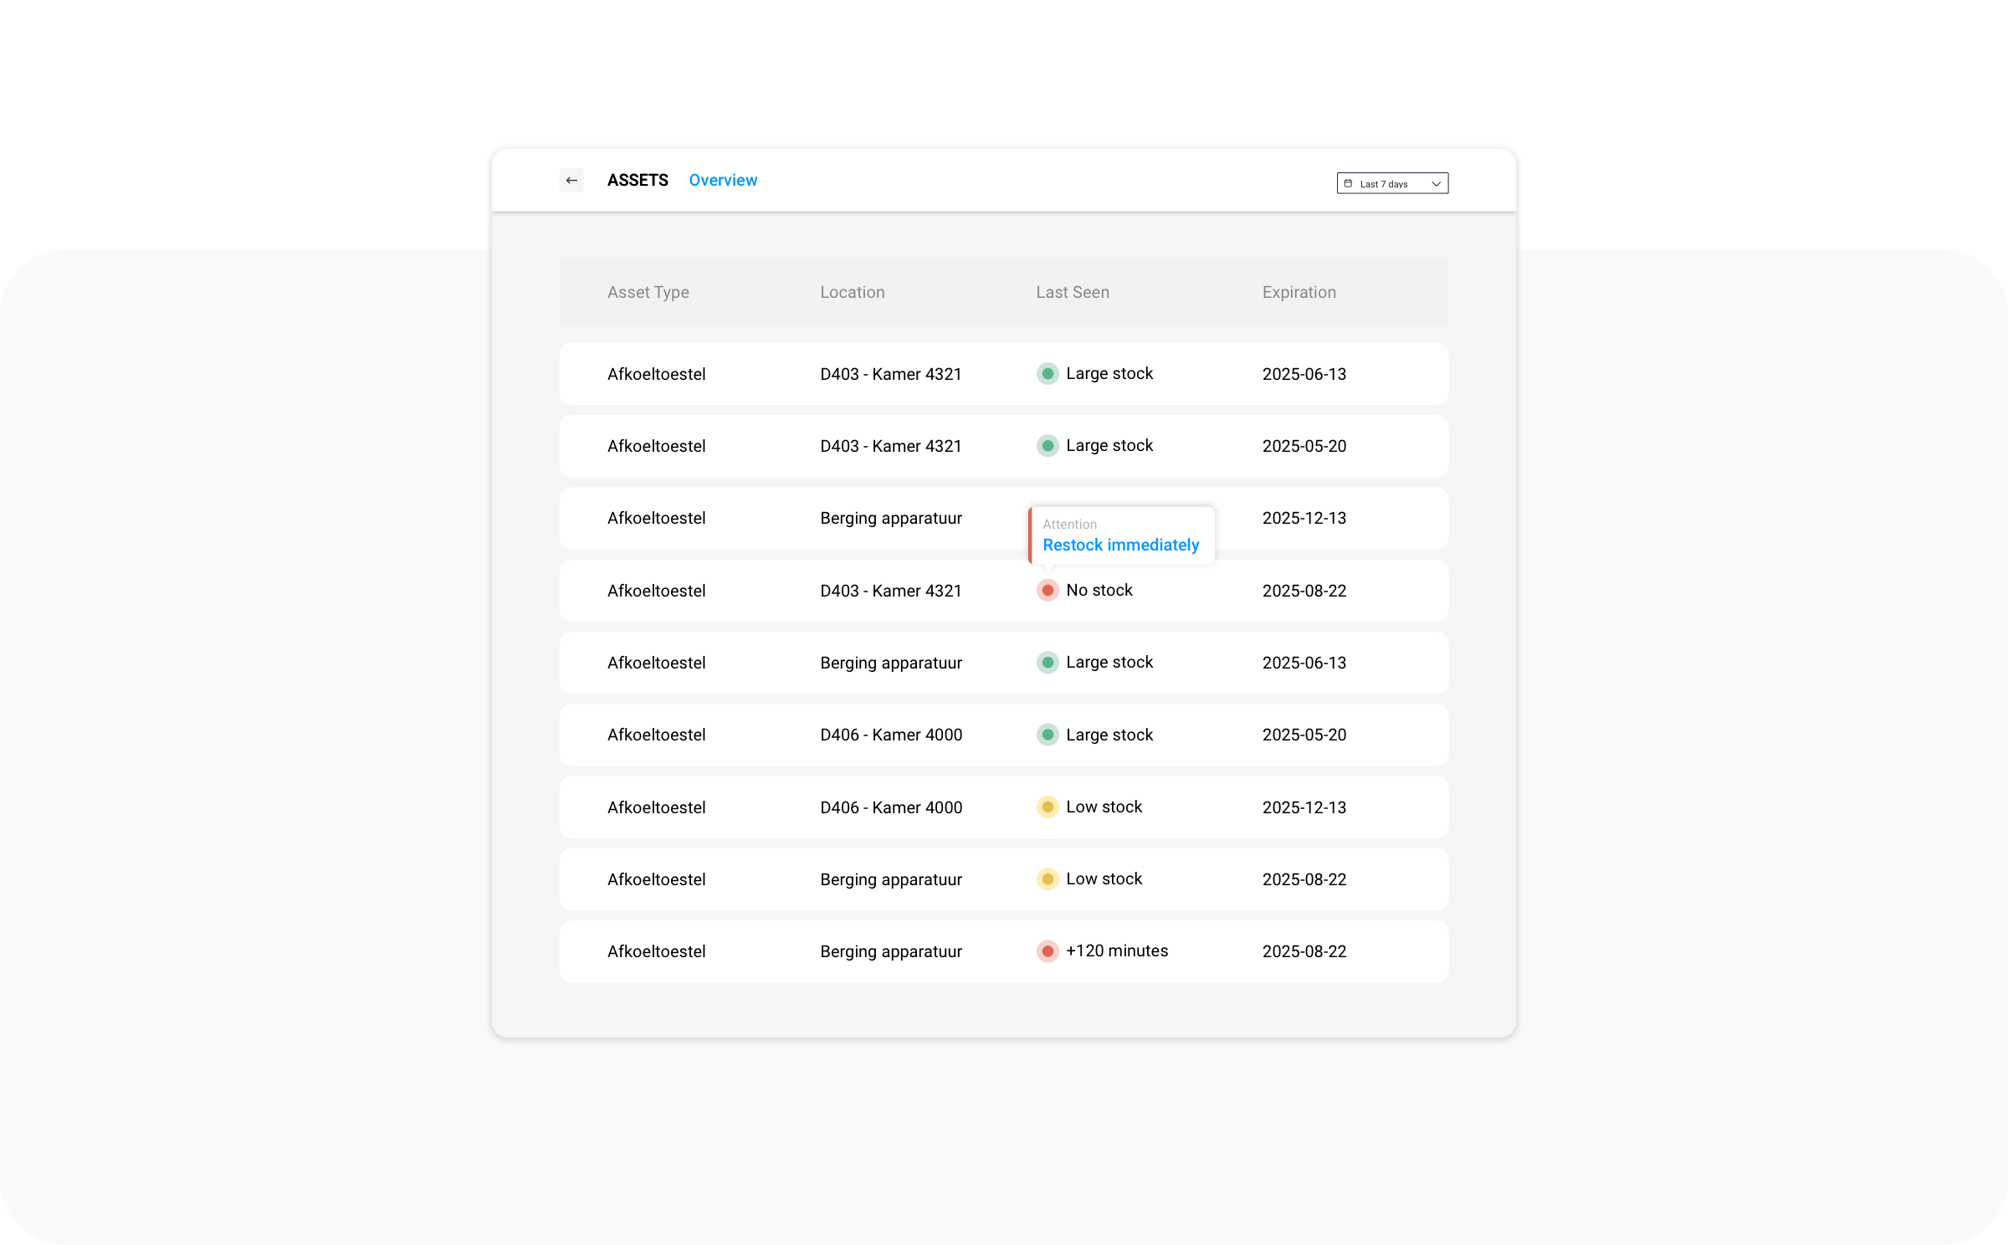
Task: Click green status dot in first row
Action: click(x=1048, y=374)
